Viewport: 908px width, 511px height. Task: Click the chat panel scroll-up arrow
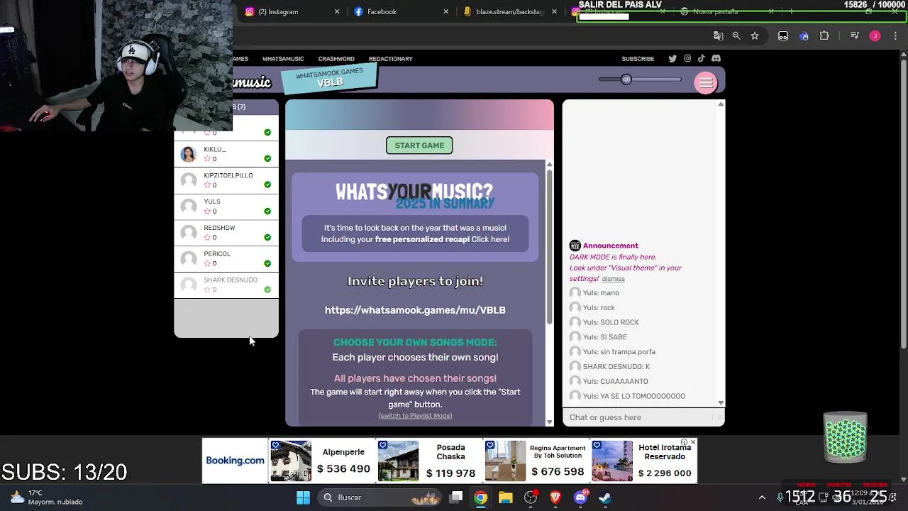click(x=721, y=104)
